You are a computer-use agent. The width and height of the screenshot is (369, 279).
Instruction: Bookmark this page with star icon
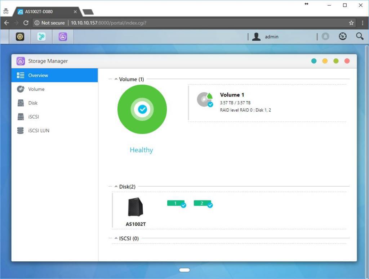click(351, 23)
